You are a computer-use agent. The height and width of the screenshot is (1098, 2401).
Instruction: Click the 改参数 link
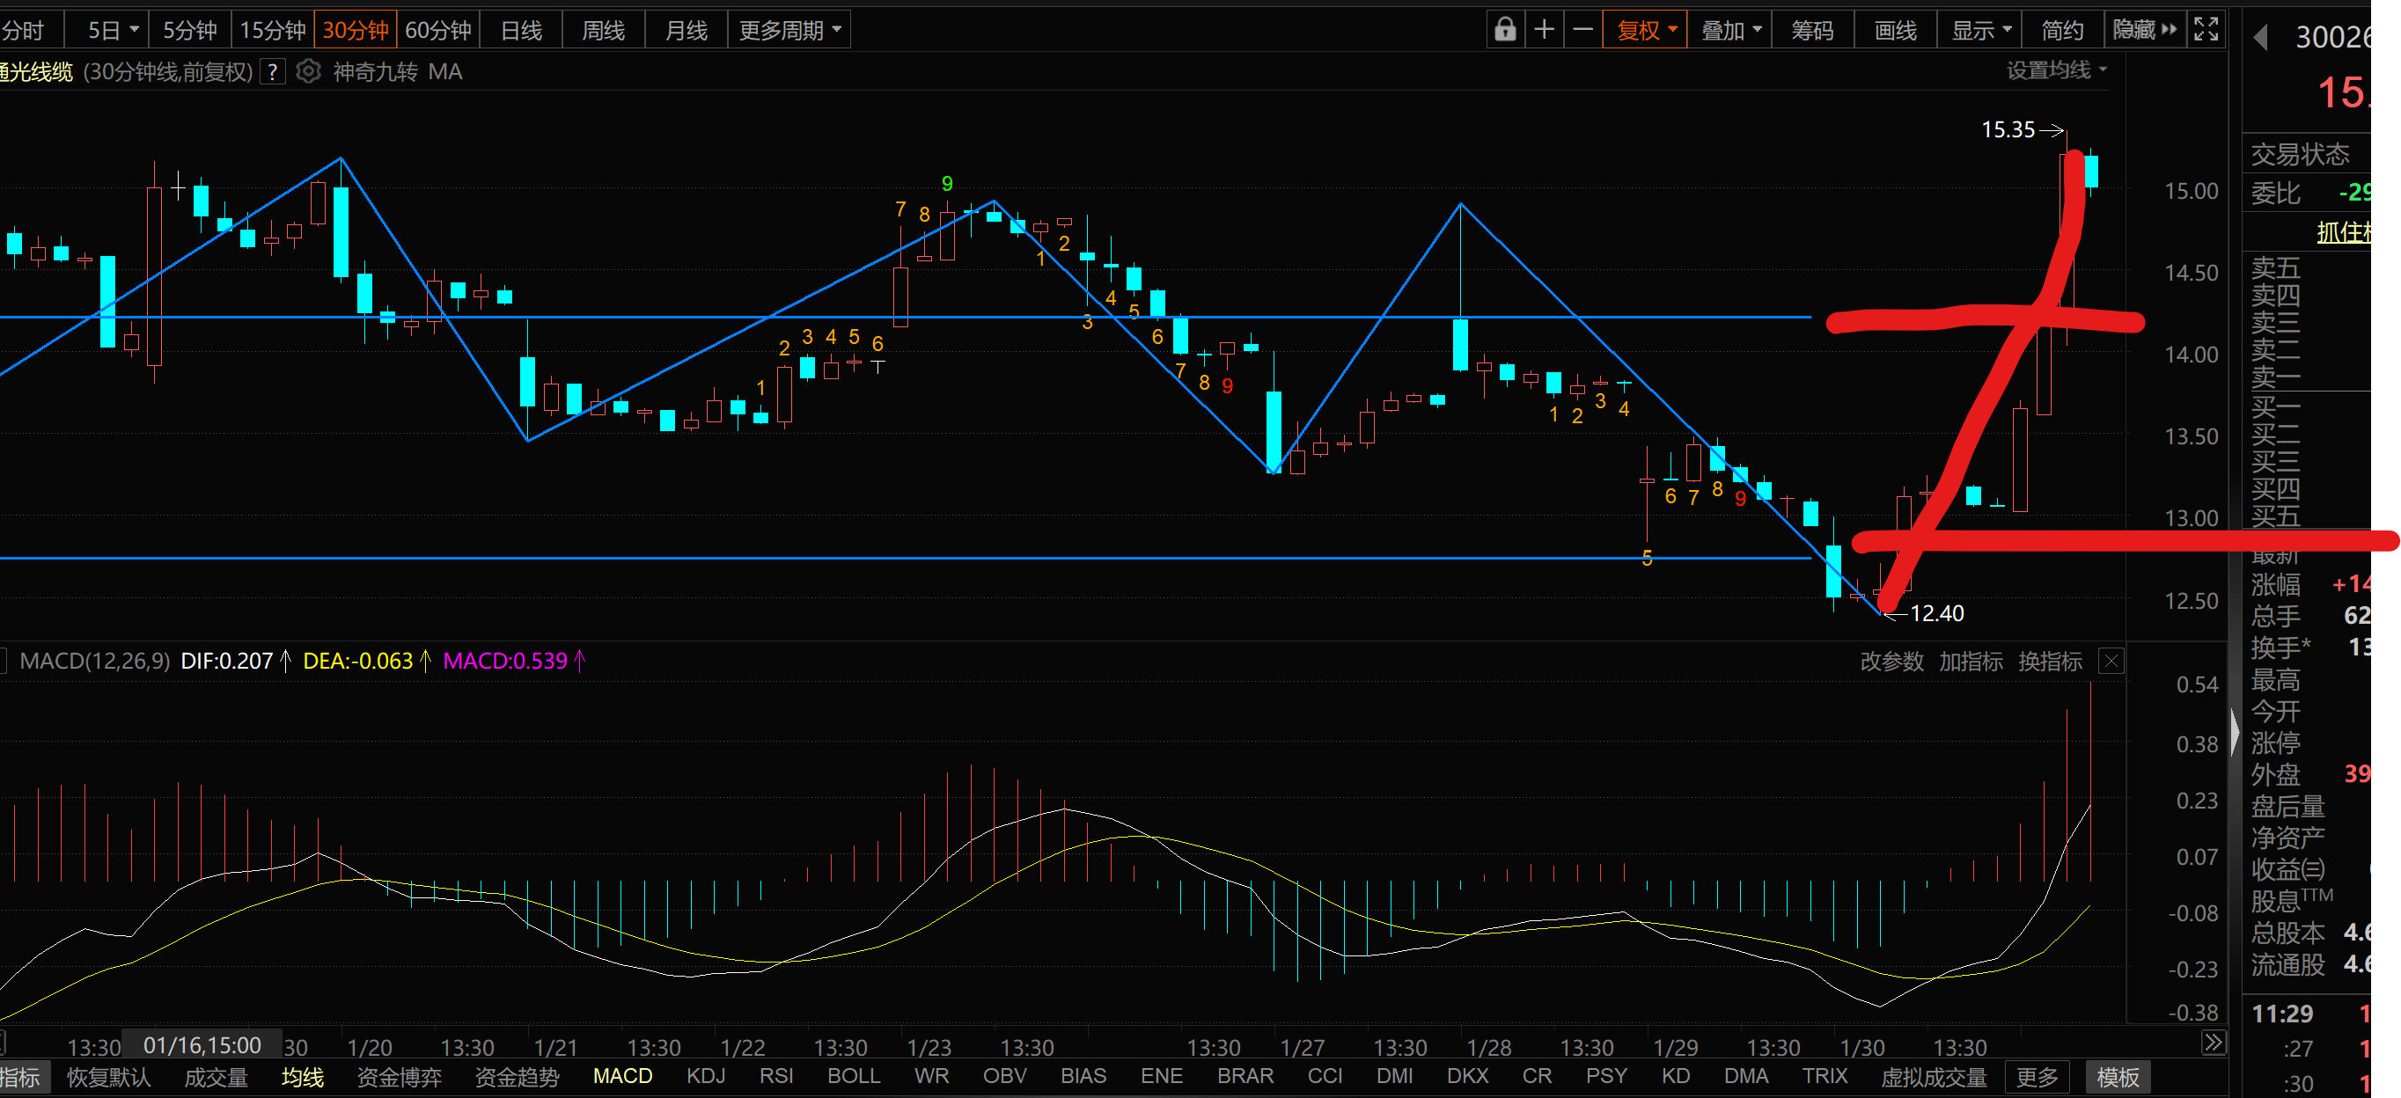(1891, 661)
